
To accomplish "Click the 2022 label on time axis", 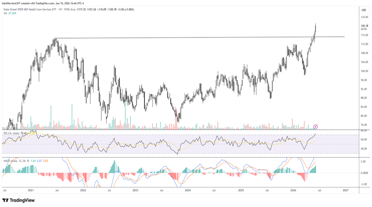I will (83, 190).
